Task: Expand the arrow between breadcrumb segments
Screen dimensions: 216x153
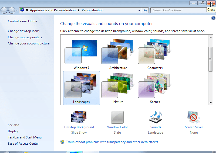Action: [79, 10]
